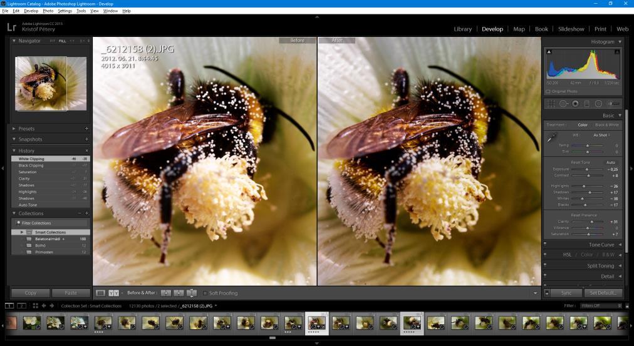The width and height of the screenshot is (634, 346).
Task: Open the Settings menu
Action: pyautogui.click(x=65, y=11)
